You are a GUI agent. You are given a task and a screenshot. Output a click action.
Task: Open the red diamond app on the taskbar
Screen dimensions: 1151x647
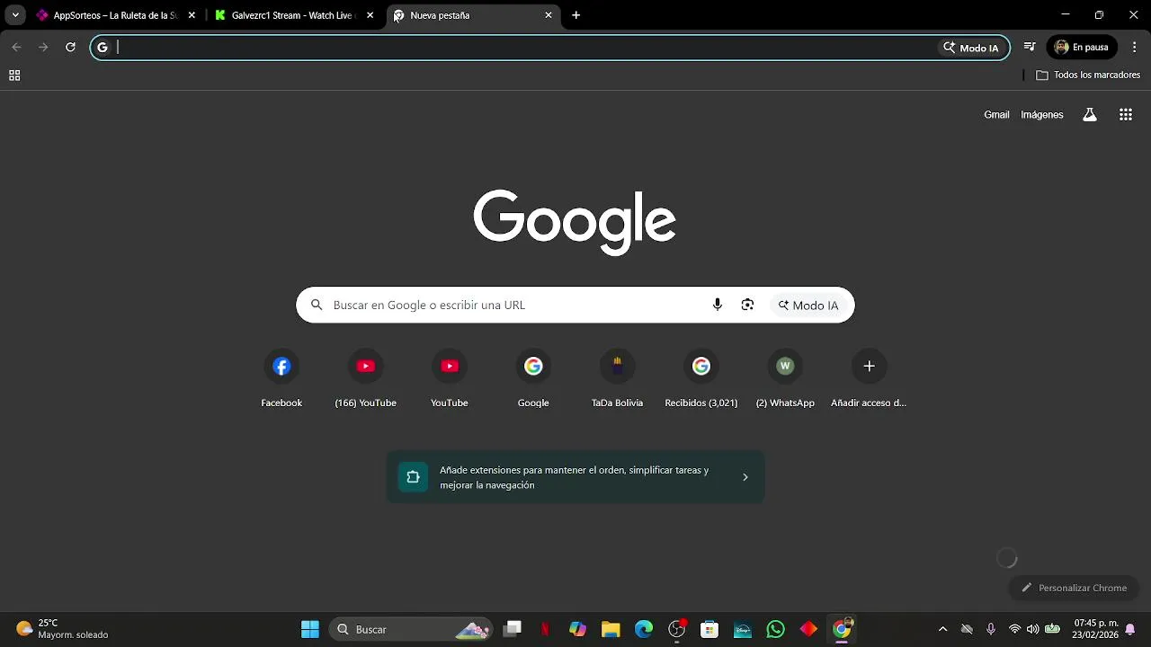[808, 630]
